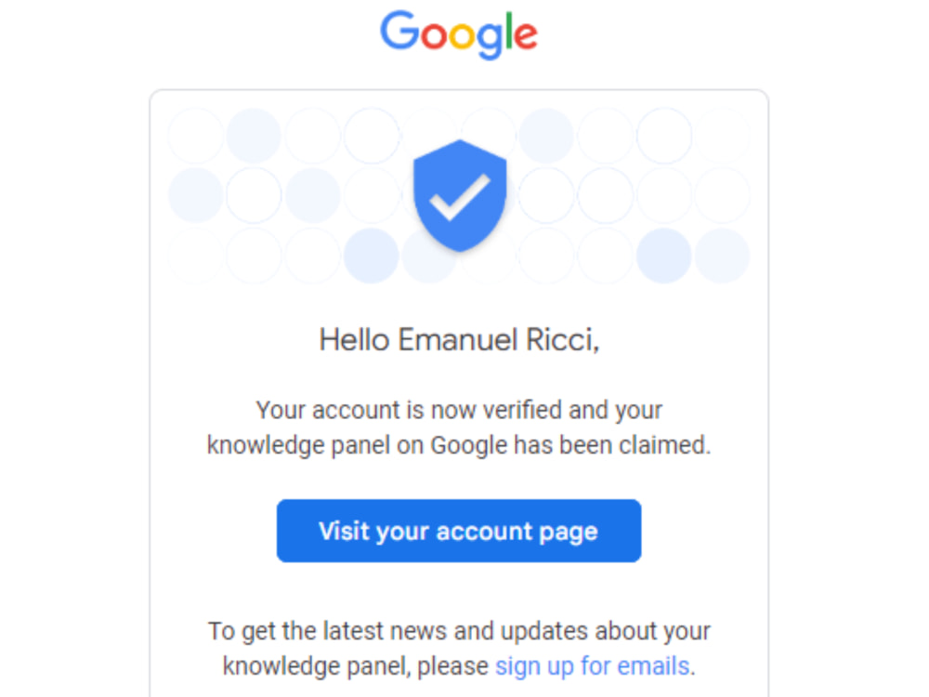
Task: Click the blue verification shield icon
Action: 459,195
